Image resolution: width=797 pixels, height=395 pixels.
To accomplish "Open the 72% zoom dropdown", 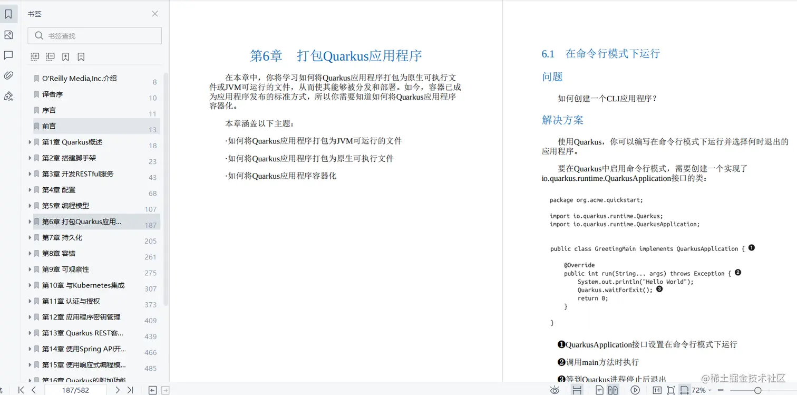I will (x=702, y=390).
